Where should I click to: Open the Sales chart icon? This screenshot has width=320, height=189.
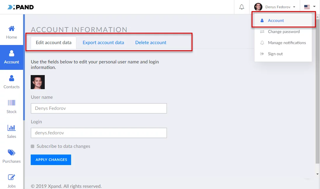pyautogui.click(x=11, y=128)
